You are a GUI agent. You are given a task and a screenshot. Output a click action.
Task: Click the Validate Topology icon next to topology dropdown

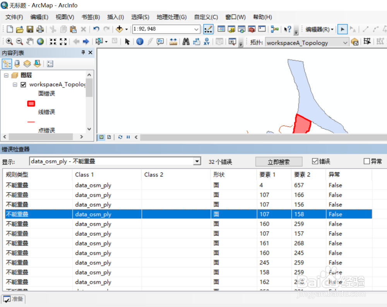click(354, 42)
